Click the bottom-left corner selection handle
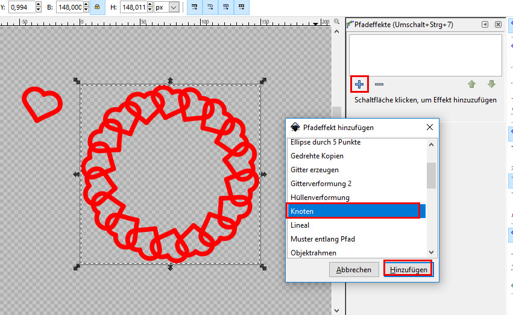513x315 pixels. tap(77, 267)
